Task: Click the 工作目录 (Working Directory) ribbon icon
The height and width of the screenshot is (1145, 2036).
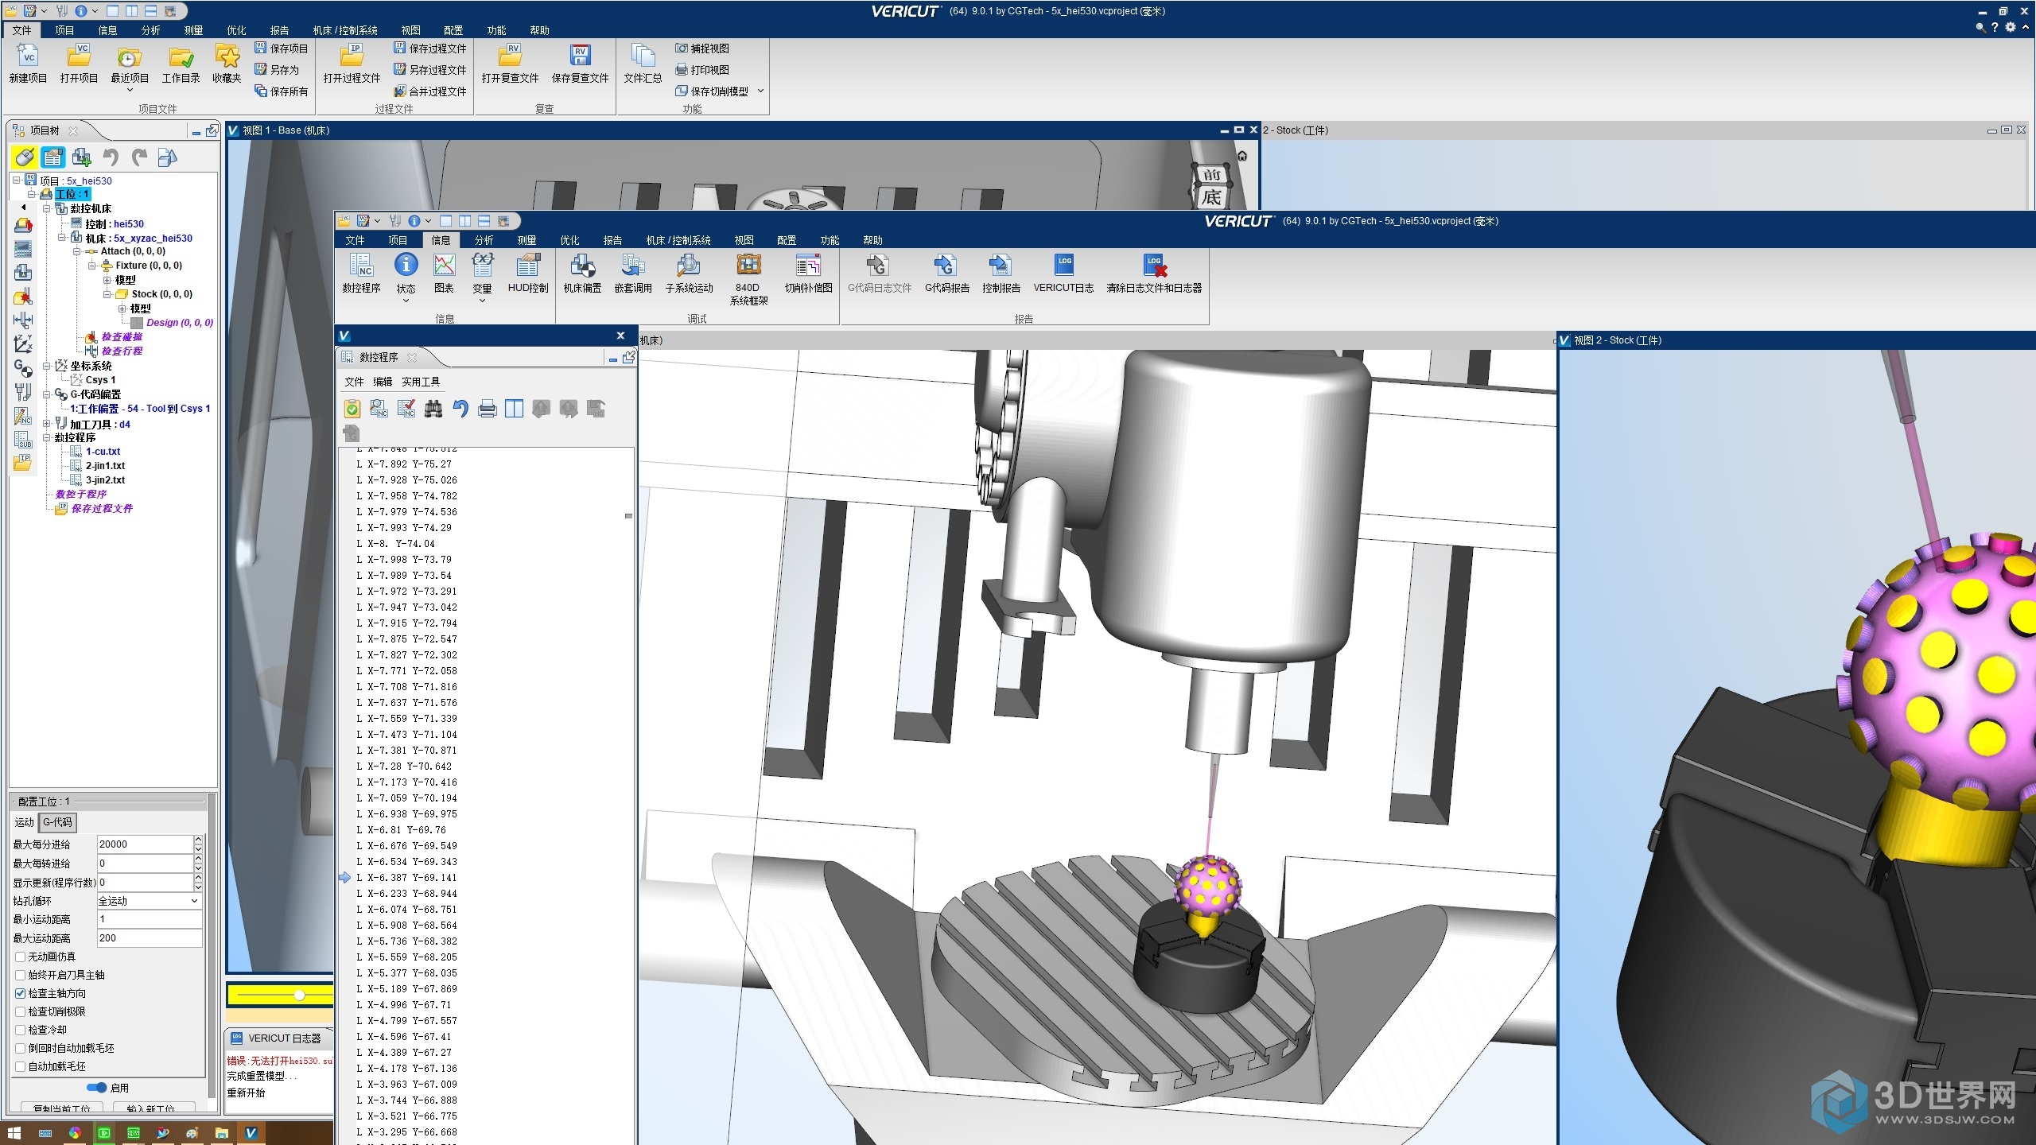Action: click(181, 64)
